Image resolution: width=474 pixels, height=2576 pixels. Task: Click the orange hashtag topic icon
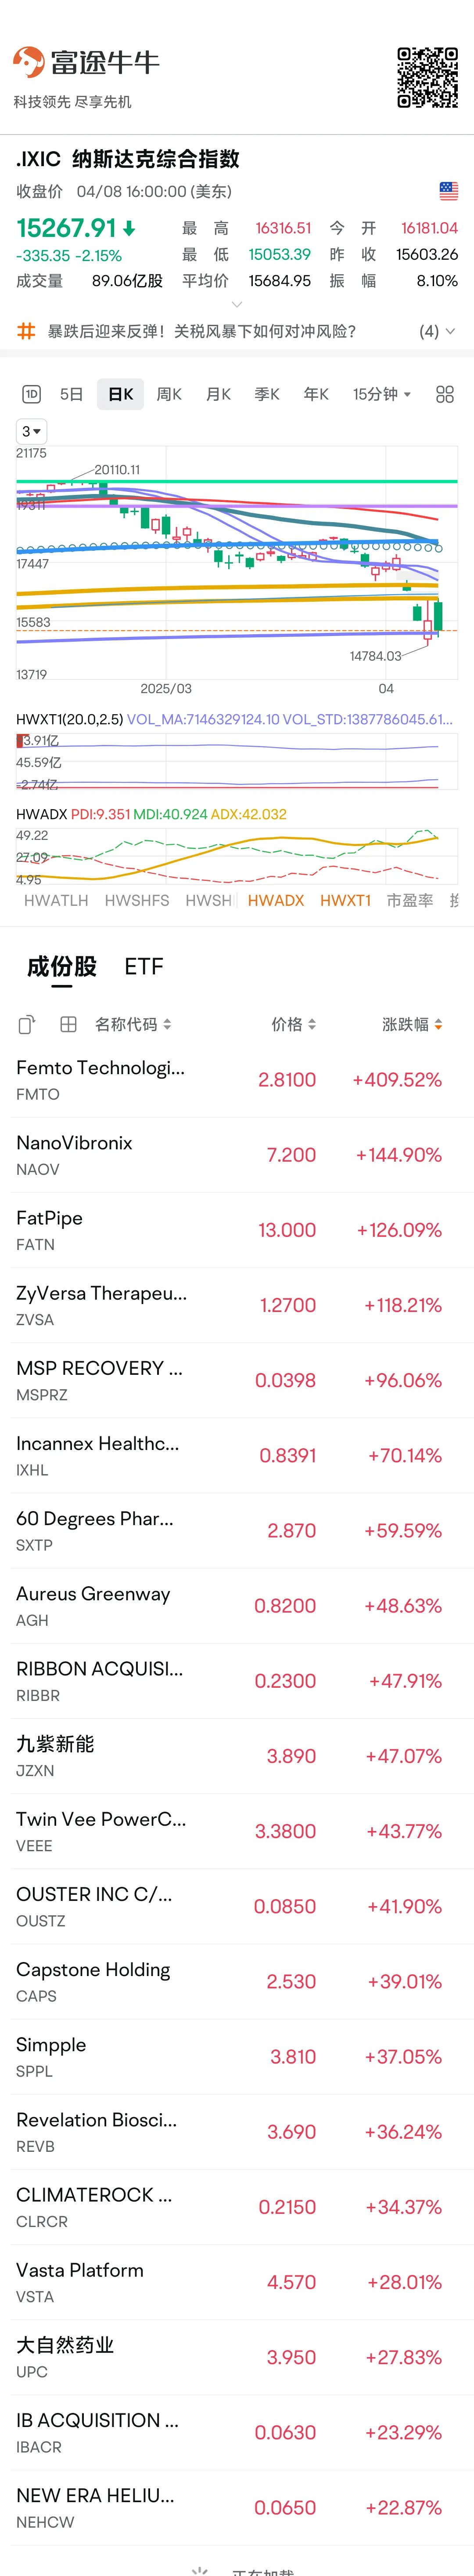click(x=27, y=331)
